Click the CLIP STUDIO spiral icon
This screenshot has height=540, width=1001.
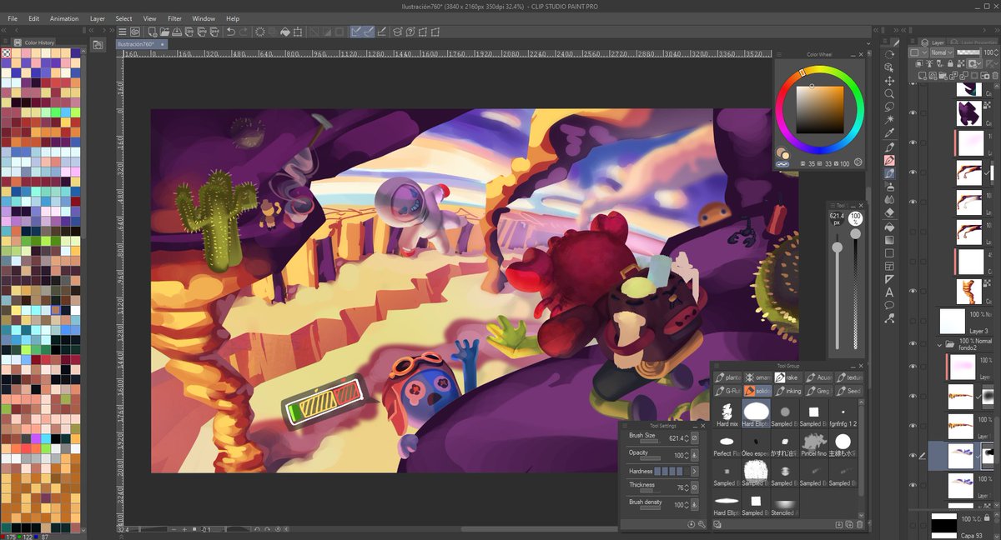pyautogui.click(x=134, y=32)
